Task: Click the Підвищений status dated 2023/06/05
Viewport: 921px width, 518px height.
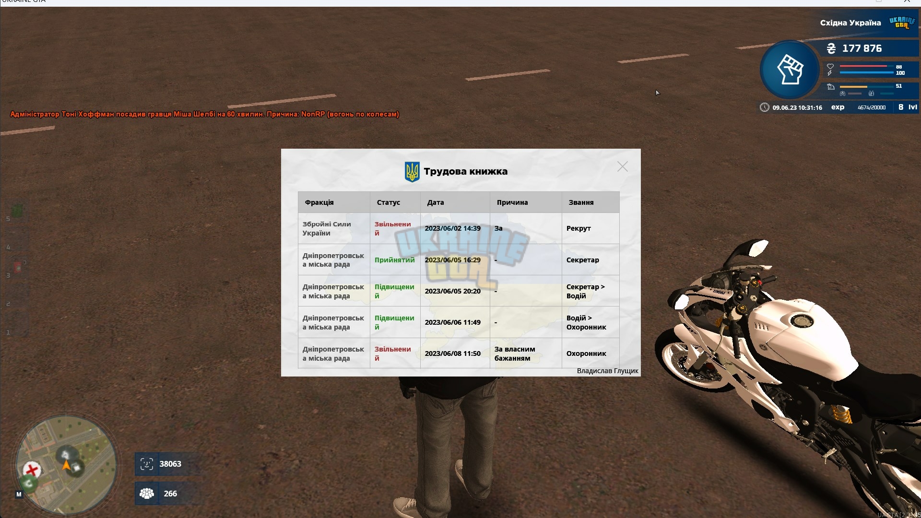Action: coord(394,291)
